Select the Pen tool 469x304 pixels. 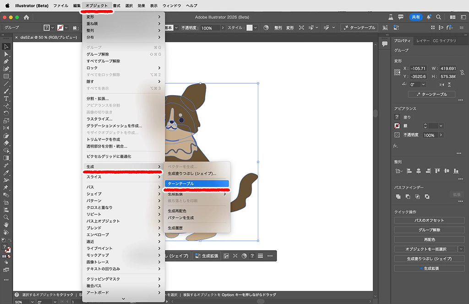click(x=6, y=61)
